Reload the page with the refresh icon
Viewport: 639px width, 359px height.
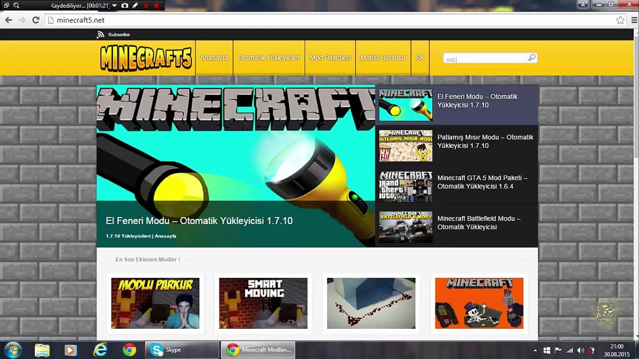(x=36, y=20)
